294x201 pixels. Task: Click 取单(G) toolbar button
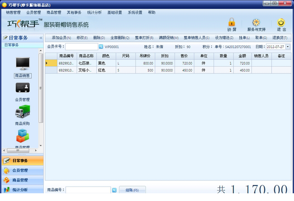click(x=261, y=38)
